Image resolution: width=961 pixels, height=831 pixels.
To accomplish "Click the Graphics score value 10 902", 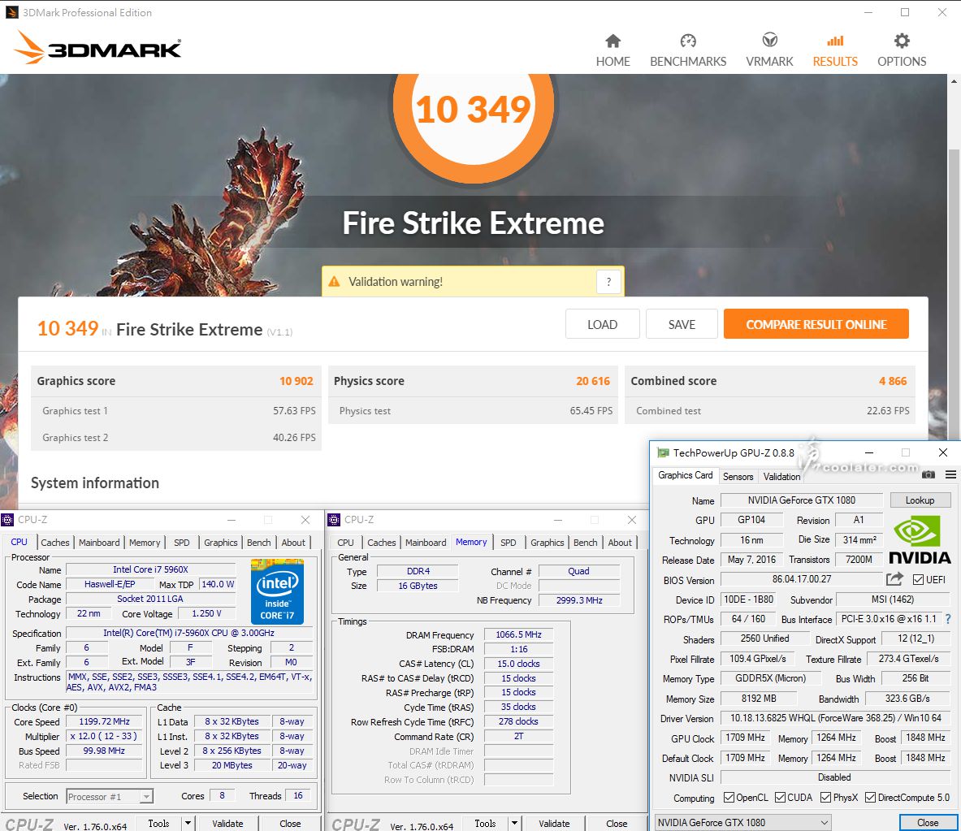I will coord(296,380).
